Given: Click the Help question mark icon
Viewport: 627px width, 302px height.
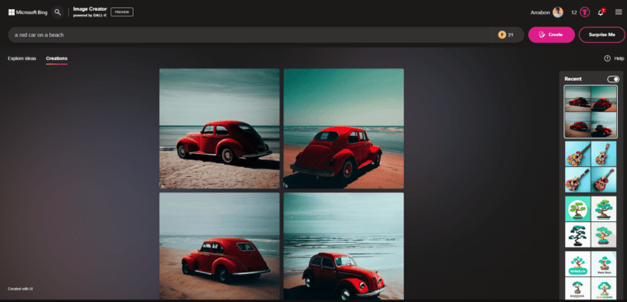Looking at the screenshot, I should (607, 58).
